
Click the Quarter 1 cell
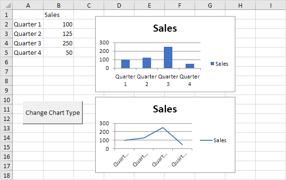click(28, 24)
